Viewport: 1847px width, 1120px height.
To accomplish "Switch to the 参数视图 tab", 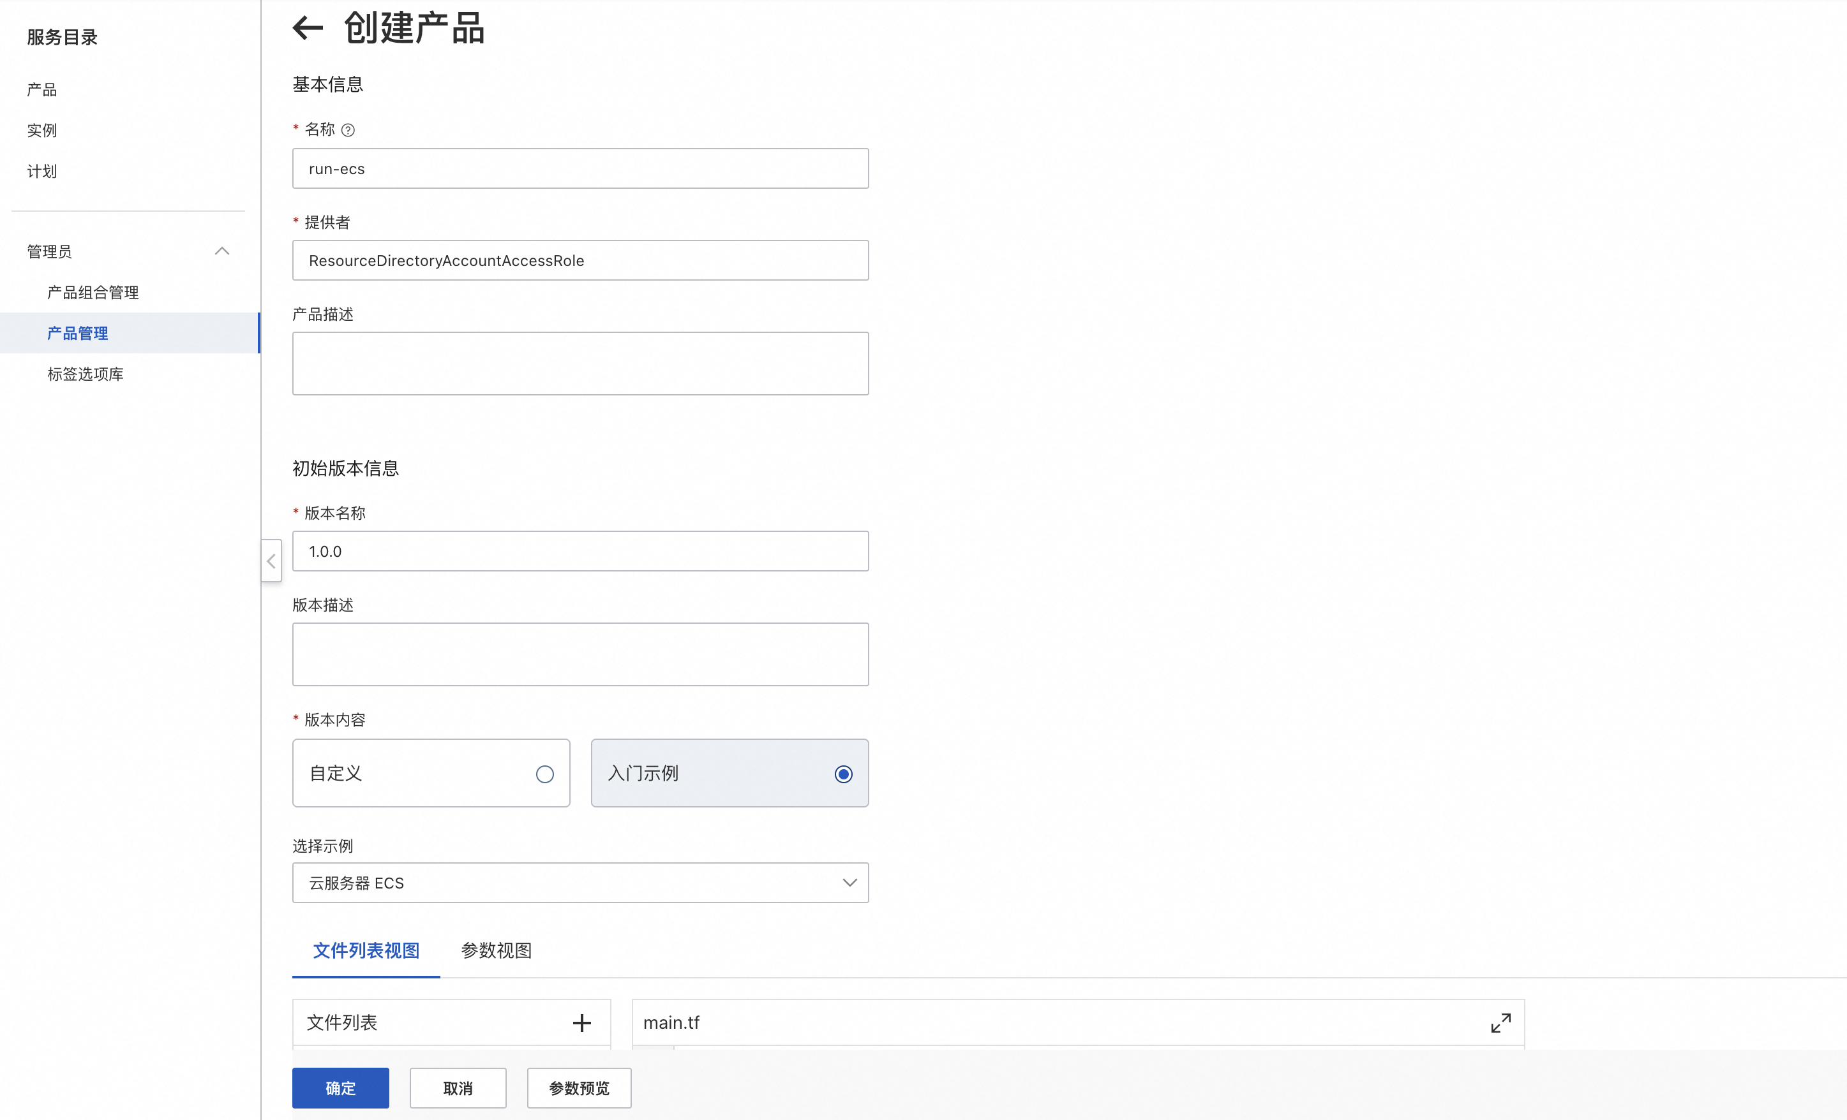I will [497, 950].
